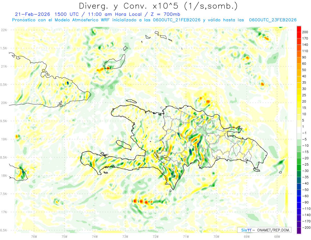Click the positive 50 color scale value
The image size is (311, 240).
tap(305, 70)
